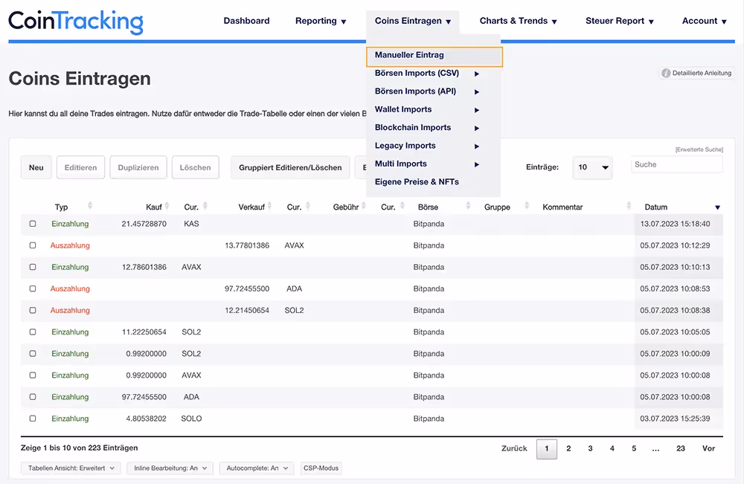744x484 pixels.
Task: Click the Löschen button
Action: coord(196,167)
